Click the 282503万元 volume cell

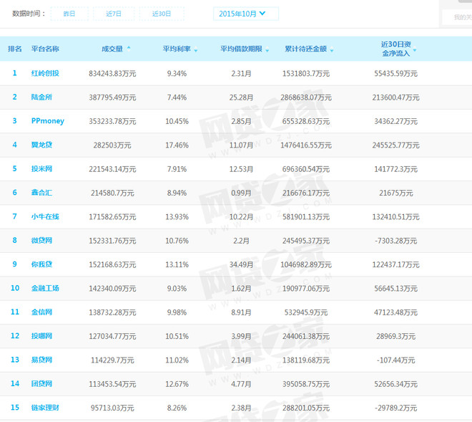coord(112,145)
